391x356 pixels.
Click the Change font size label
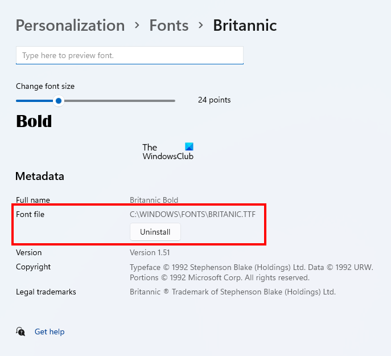45,87
